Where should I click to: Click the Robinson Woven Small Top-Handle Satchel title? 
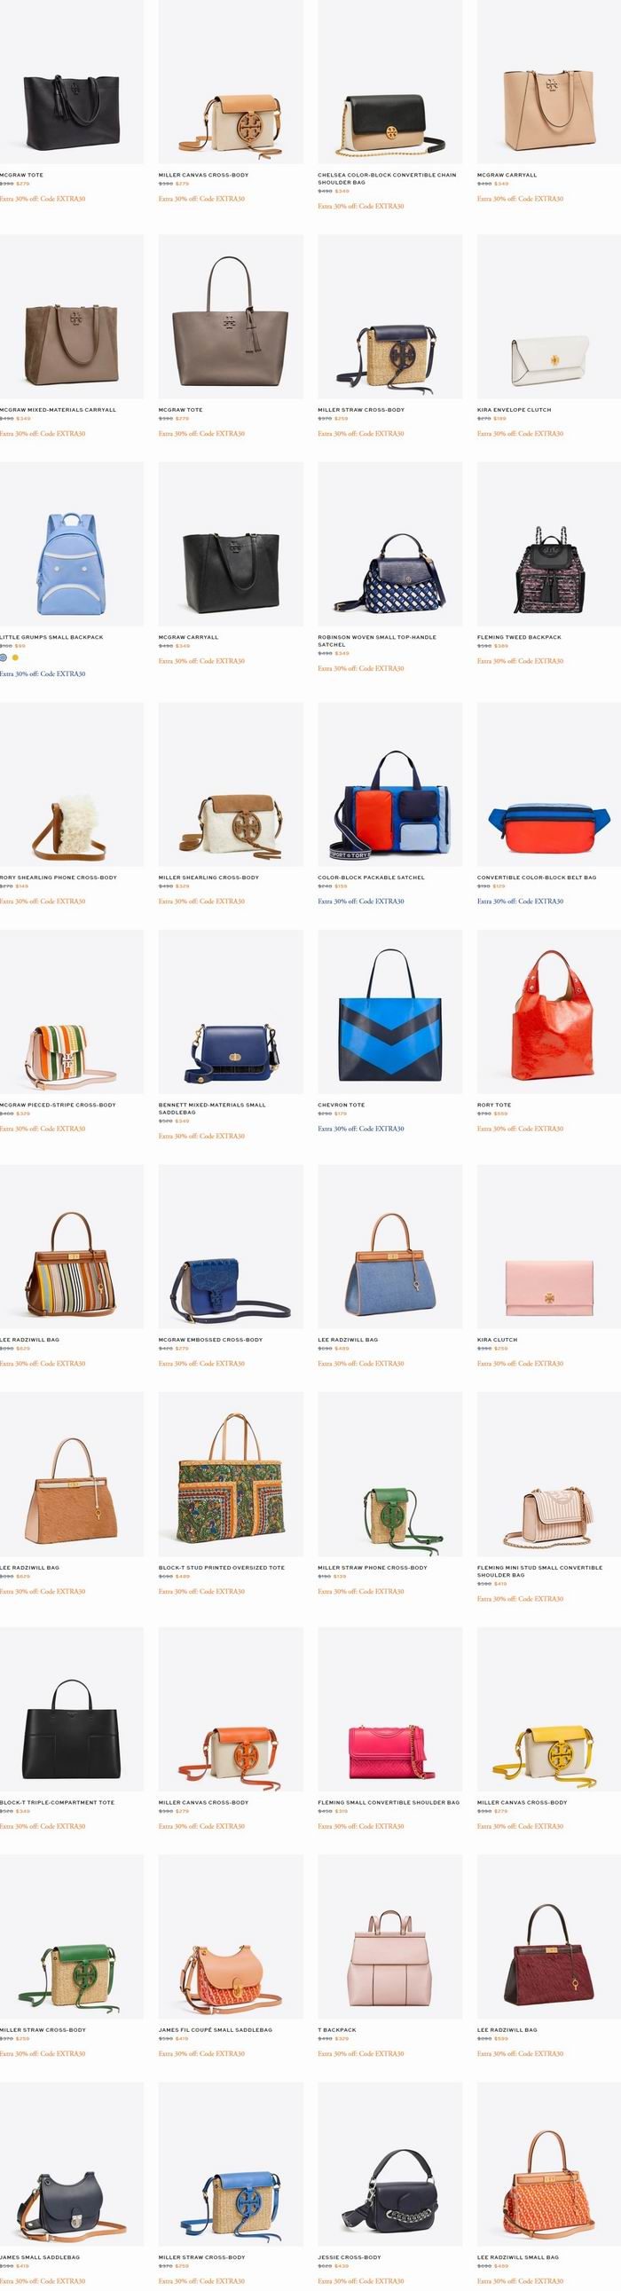tap(376, 642)
